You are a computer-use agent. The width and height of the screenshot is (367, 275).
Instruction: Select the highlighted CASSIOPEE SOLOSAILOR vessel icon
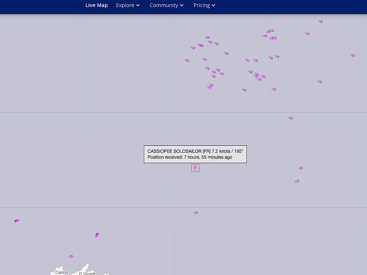click(195, 168)
